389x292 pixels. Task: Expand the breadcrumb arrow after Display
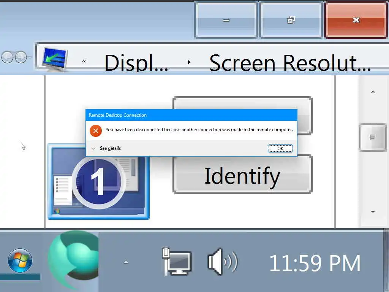click(189, 62)
